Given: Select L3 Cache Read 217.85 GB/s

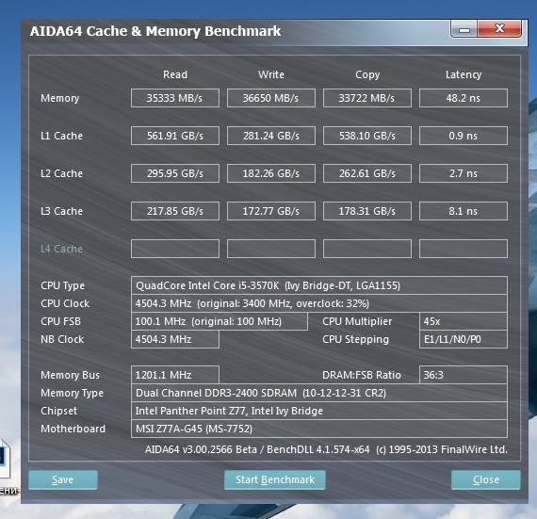Looking at the screenshot, I should 175,211.
